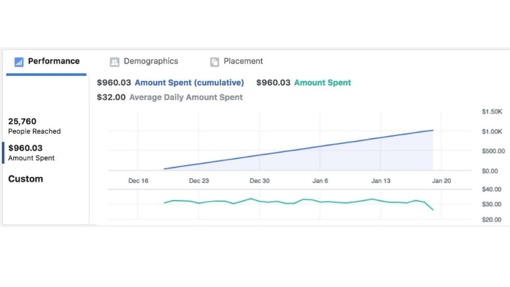510x287 pixels.
Task: Click the Dec 23 date marker
Action: pos(199,181)
